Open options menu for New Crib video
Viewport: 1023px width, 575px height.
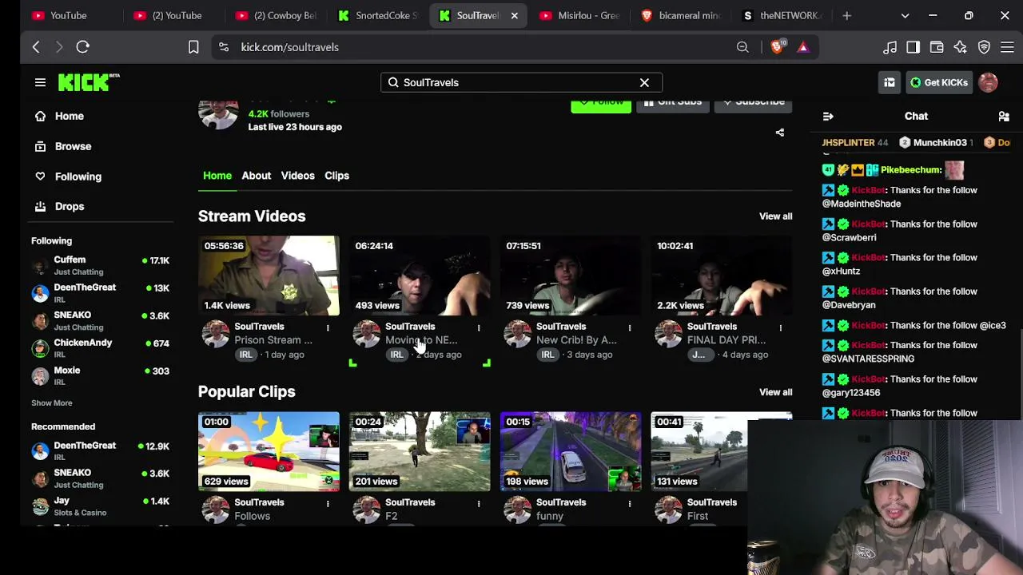(x=630, y=327)
